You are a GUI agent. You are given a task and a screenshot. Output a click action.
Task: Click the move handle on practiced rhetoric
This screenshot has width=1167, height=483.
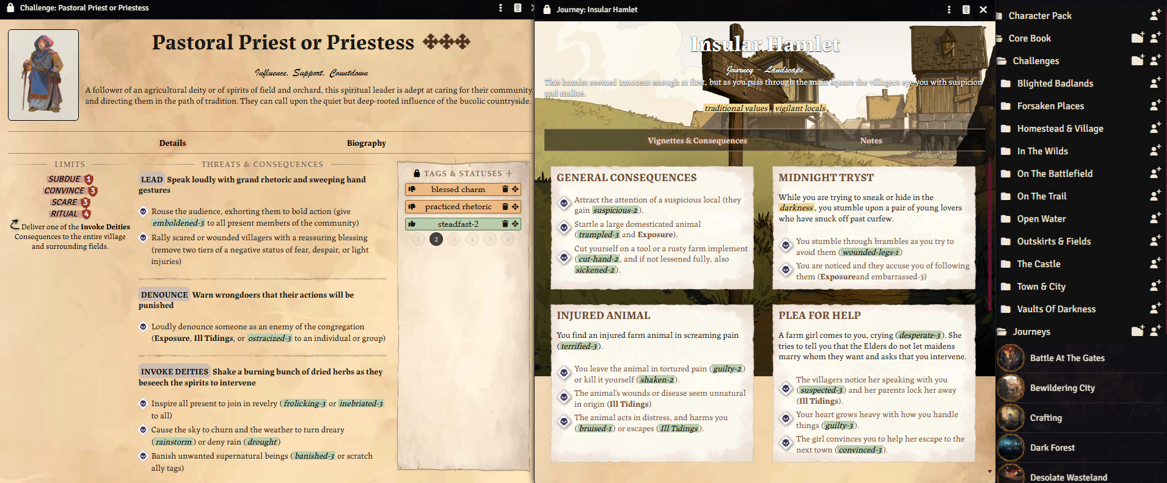tap(515, 207)
